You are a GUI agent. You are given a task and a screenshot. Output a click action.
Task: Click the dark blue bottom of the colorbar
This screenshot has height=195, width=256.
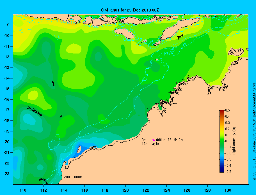pyautogui.click(x=222, y=171)
